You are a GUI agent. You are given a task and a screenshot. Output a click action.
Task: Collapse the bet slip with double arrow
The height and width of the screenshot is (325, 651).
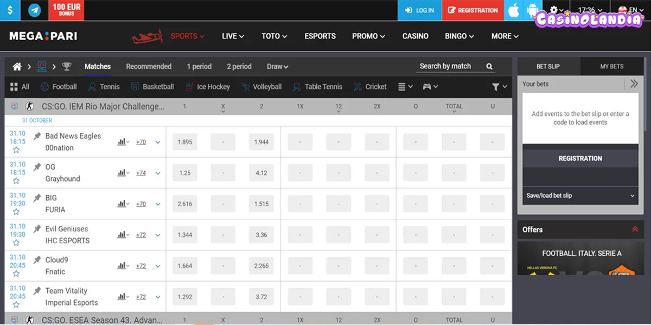634,84
